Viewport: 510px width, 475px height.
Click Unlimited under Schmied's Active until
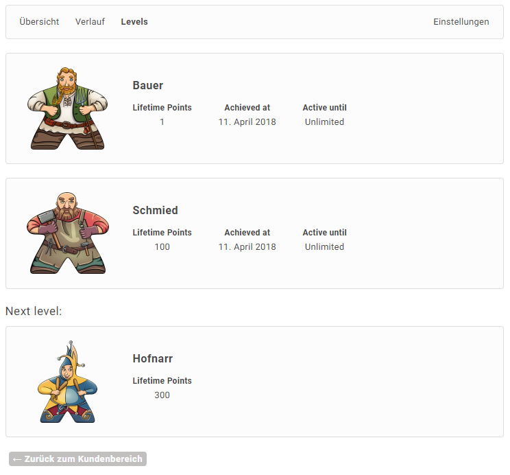[x=324, y=247]
